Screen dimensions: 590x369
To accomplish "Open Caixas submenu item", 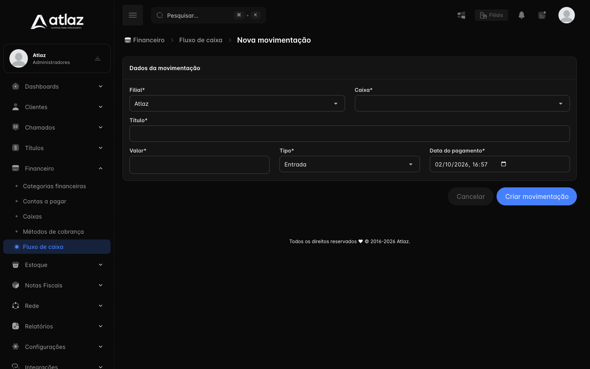I will [57, 216].
